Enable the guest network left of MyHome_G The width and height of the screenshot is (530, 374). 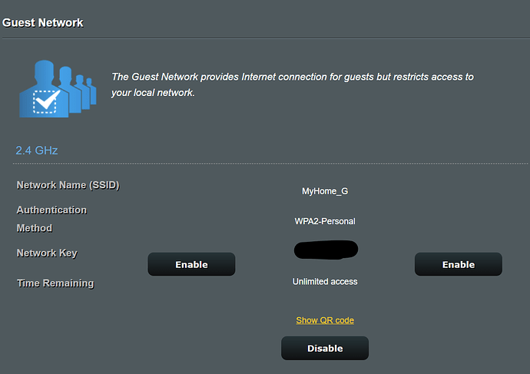pyautogui.click(x=191, y=264)
